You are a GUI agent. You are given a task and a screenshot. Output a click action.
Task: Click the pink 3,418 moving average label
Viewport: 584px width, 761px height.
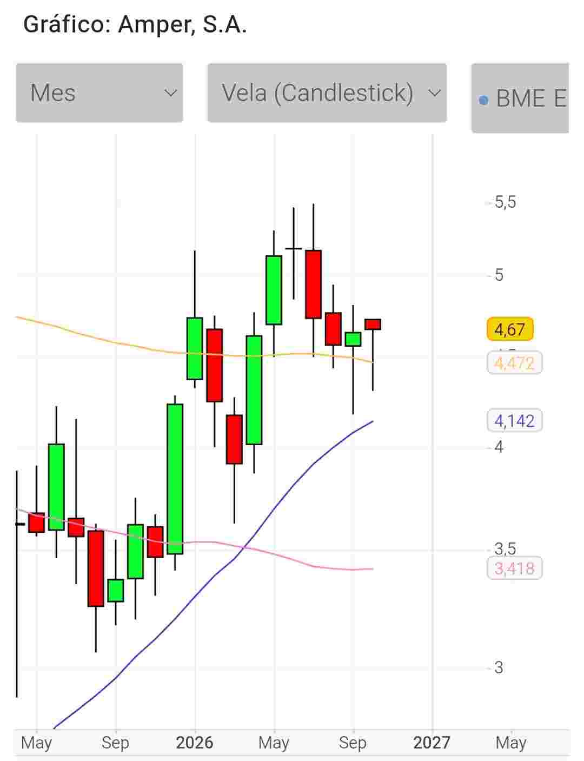[514, 568]
